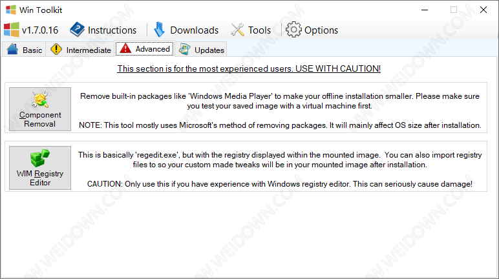The image size is (499, 279).
Task: Click the 'This is basically regedit.exe' description
Action: click(280, 160)
